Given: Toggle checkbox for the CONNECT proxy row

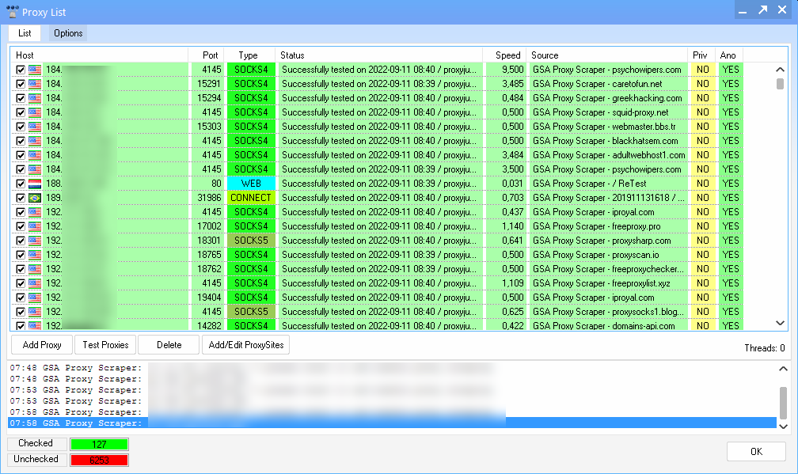Looking at the screenshot, I should click(21, 198).
